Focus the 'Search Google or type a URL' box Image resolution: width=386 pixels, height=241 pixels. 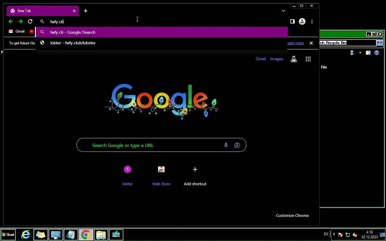click(161, 145)
